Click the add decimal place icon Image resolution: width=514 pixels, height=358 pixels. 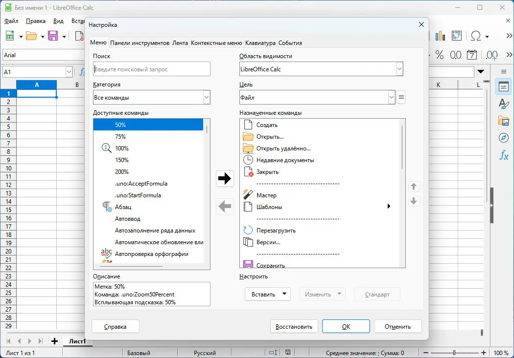pos(491,55)
